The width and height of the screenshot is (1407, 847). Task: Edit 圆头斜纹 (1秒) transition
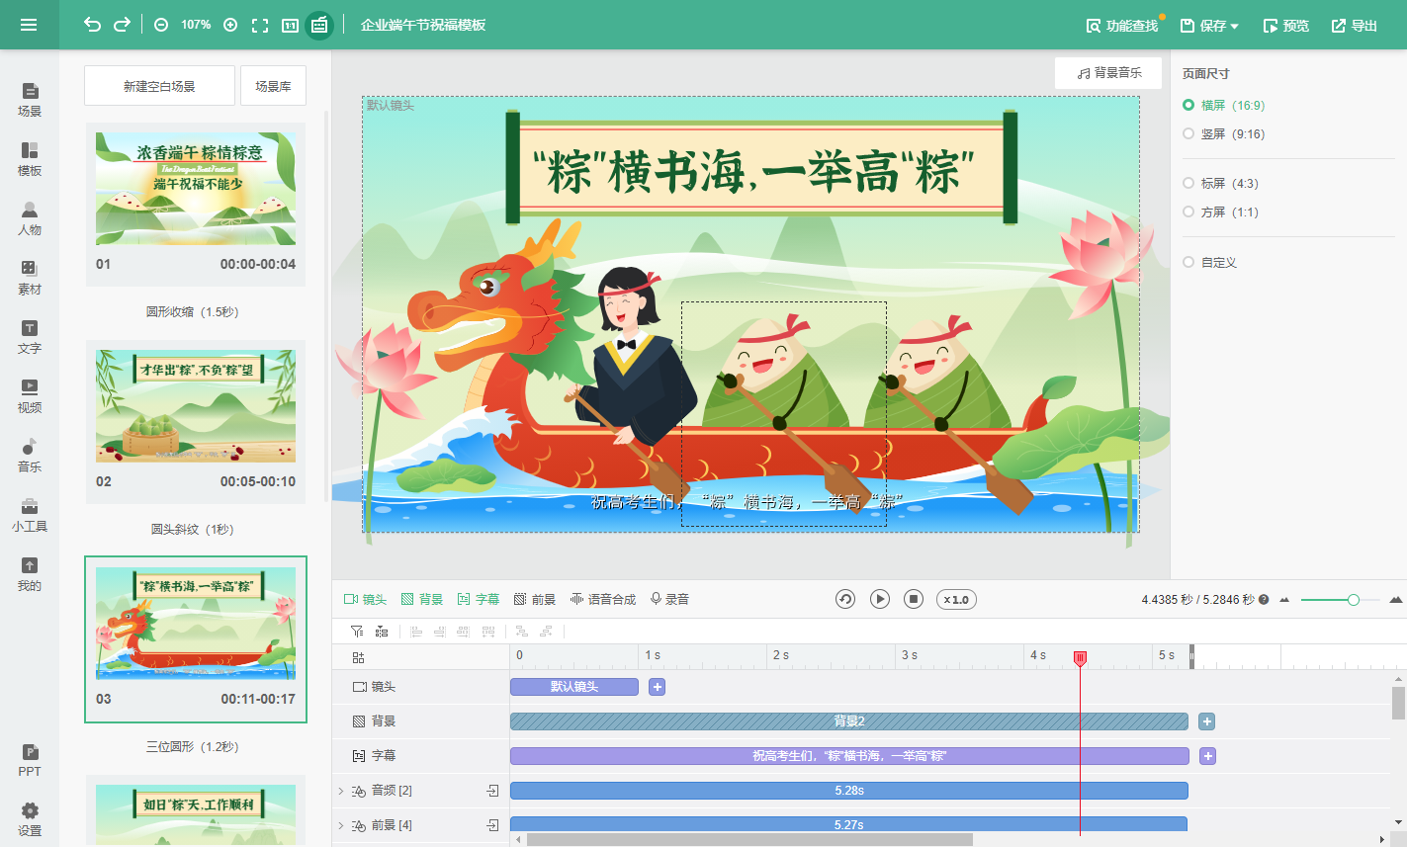pyautogui.click(x=193, y=529)
